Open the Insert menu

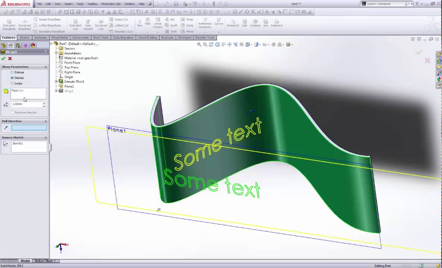tap(69, 4)
